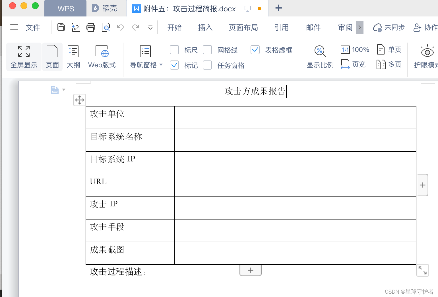Click the table move handle icon

(x=80, y=100)
